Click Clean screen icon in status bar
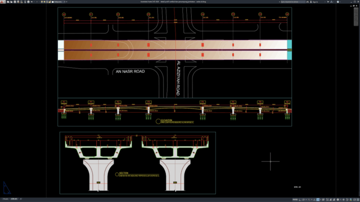Viewport: 360px width, 202px height. [354, 200]
